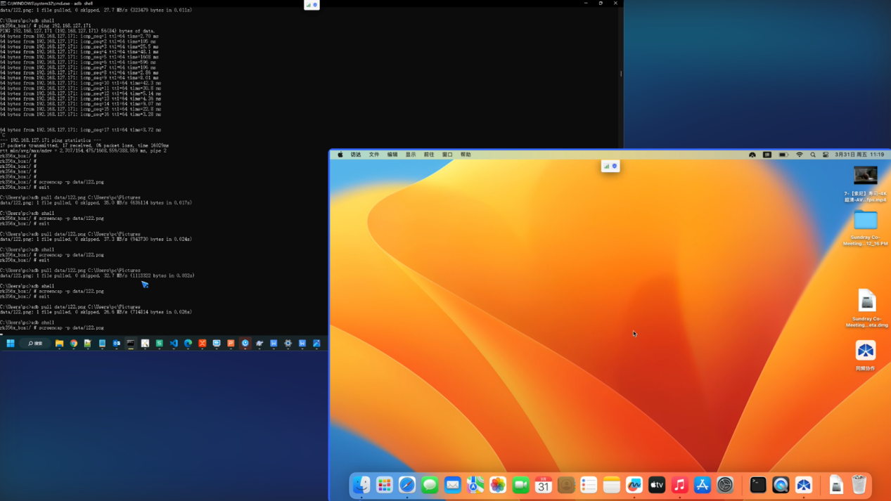Open Launchpad in the Dock
Screen dimensions: 891x501
point(384,485)
